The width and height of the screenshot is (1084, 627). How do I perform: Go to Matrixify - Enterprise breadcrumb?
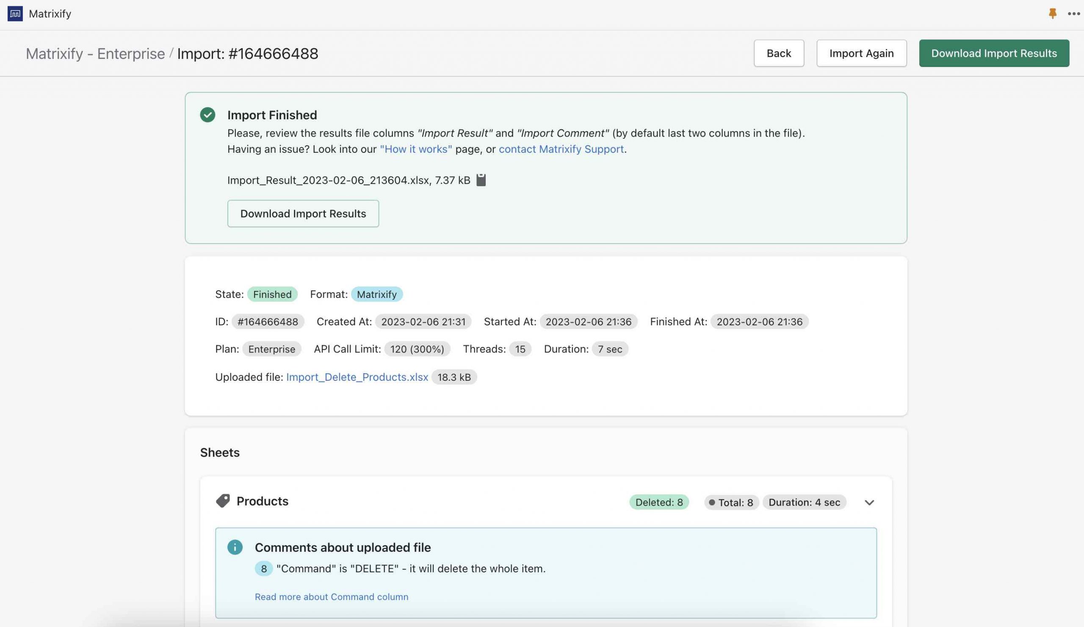[95, 54]
